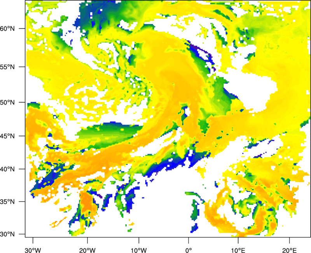Click the 40°N latitude label
The width and height of the screenshot is (311, 253).
point(7,169)
